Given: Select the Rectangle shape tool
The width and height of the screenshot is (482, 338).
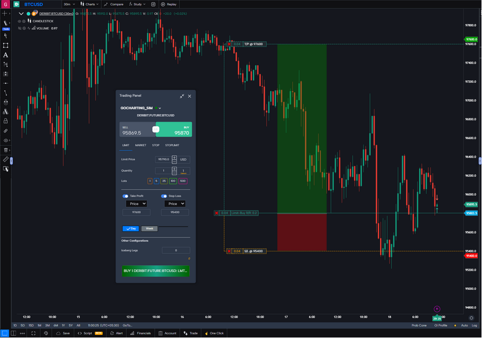Looking at the screenshot, I should click(6, 45).
